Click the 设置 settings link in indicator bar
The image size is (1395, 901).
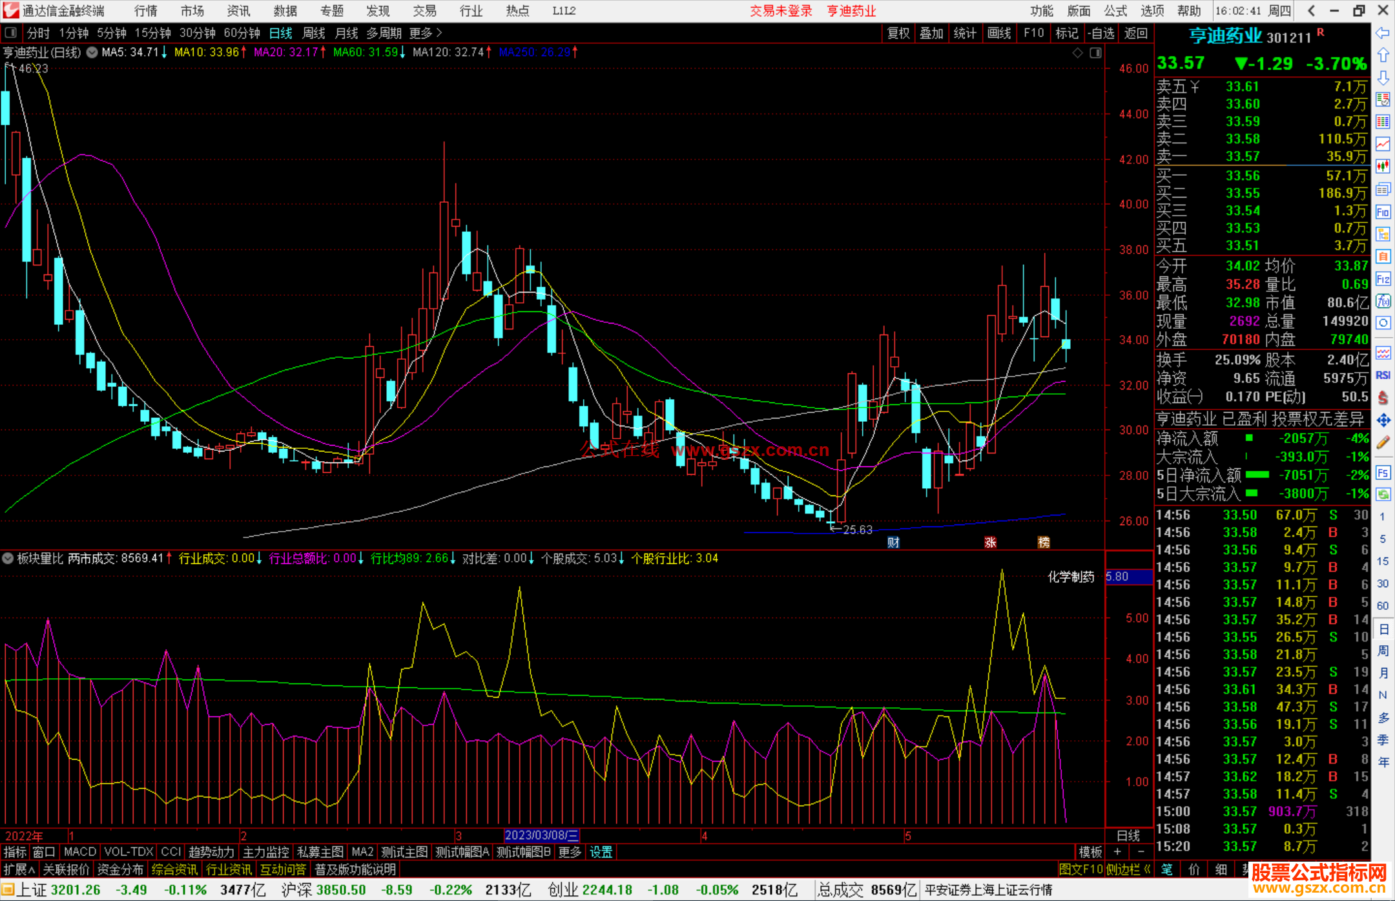coord(601,852)
